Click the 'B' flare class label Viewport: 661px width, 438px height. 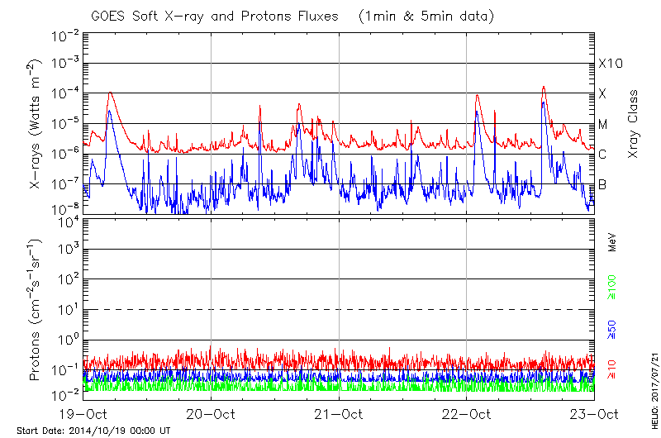pos(602,184)
